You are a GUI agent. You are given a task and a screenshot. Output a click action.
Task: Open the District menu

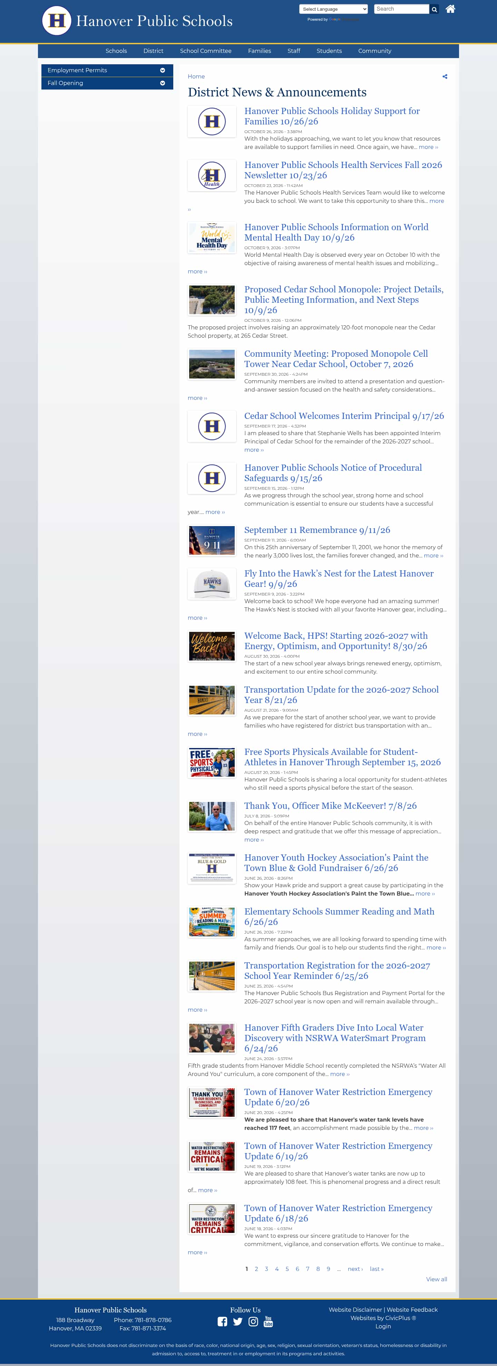coord(154,51)
